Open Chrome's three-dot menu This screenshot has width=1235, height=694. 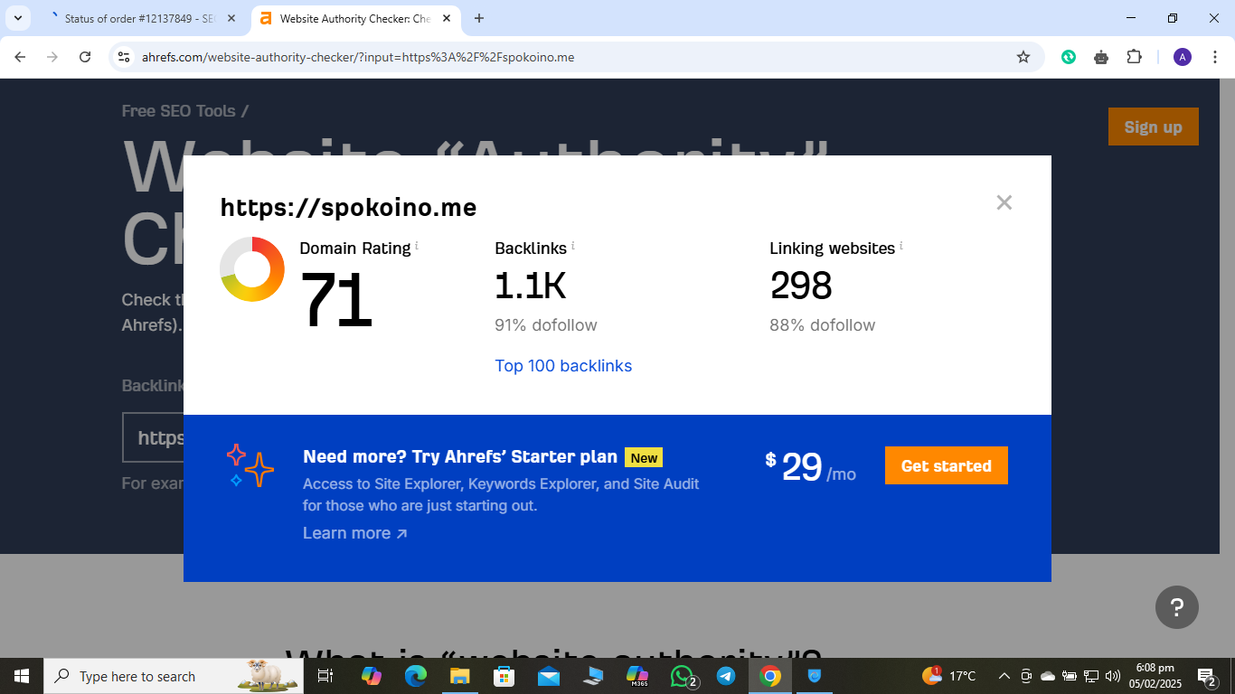coord(1216,56)
